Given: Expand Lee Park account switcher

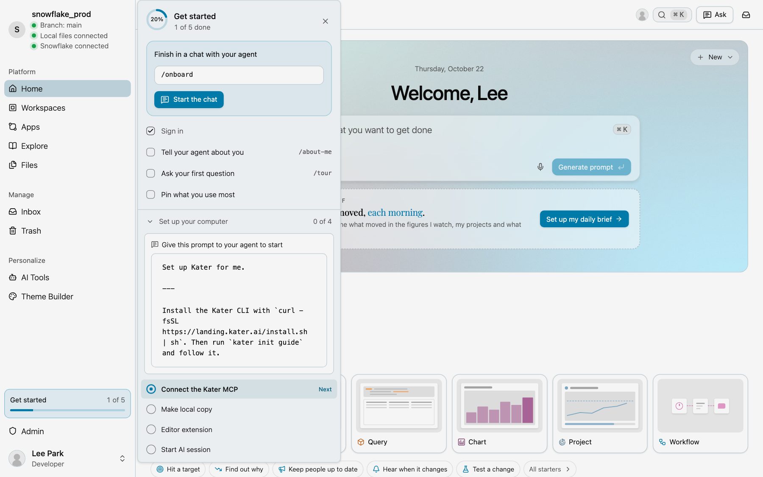Looking at the screenshot, I should point(122,458).
